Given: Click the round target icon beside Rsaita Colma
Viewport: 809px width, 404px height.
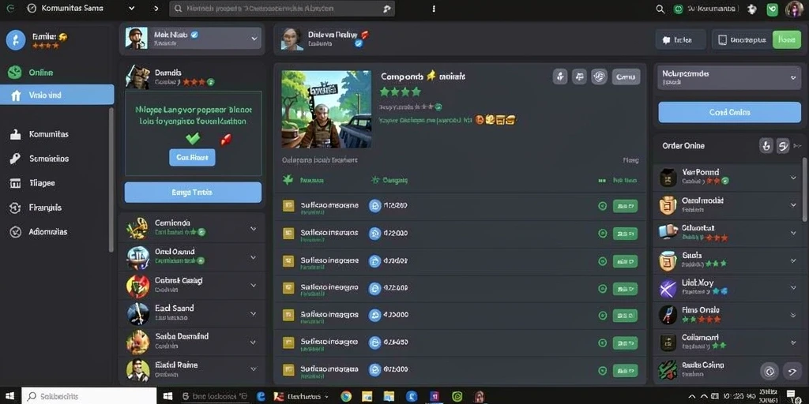Looking at the screenshot, I should tap(769, 371).
